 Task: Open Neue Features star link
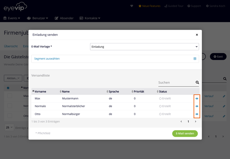tap(149, 6)
